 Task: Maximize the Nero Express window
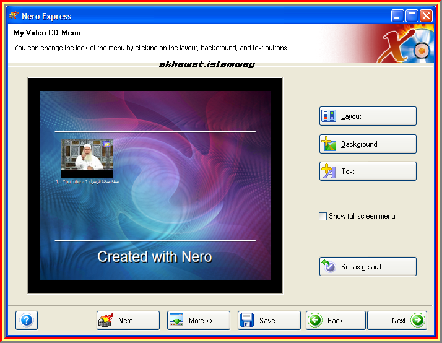(x=412, y=15)
